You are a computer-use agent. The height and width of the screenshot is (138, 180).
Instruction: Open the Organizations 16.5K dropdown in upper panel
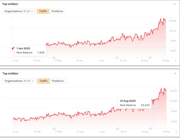point(19,11)
